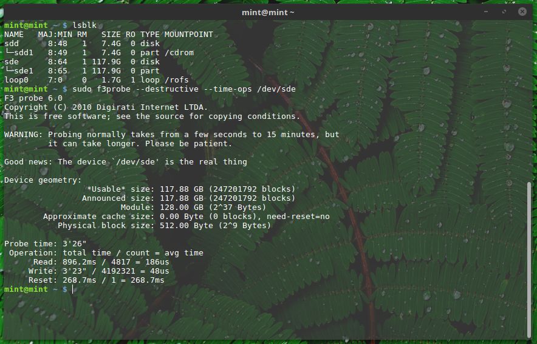Click the 'Device geometry:' heading

(x=43, y=180)
